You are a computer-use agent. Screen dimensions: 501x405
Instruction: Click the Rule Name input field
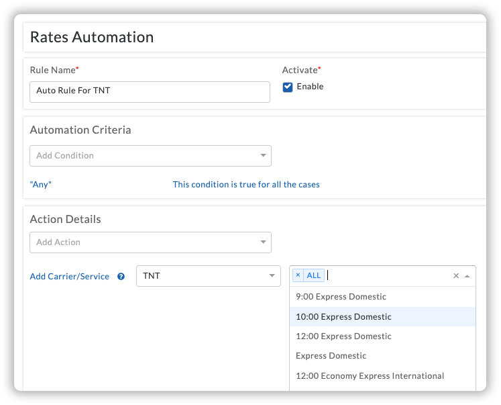pos(150,92)
